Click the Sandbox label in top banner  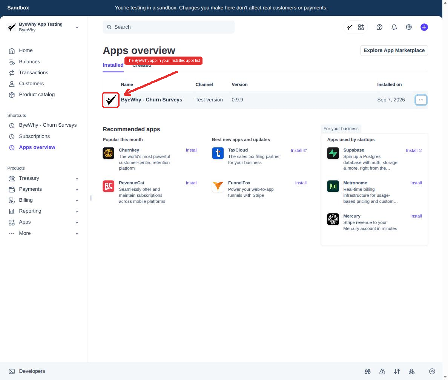[x=18, y=8]
